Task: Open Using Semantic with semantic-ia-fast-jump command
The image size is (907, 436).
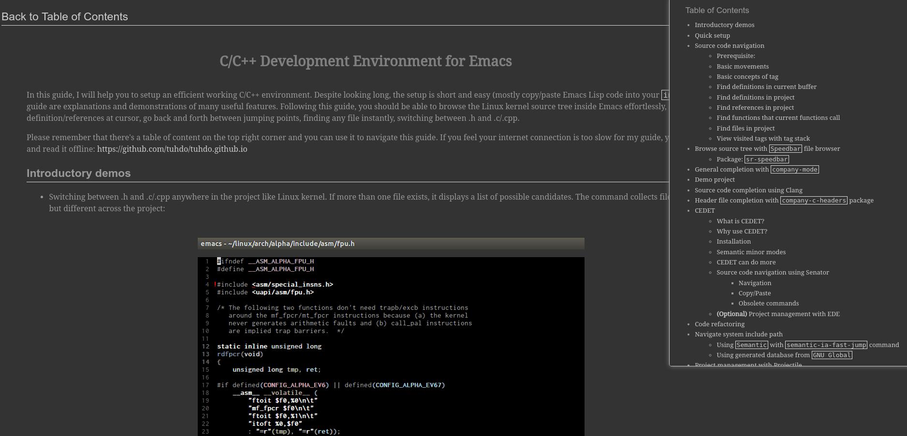Action: (x=807, y=345)
